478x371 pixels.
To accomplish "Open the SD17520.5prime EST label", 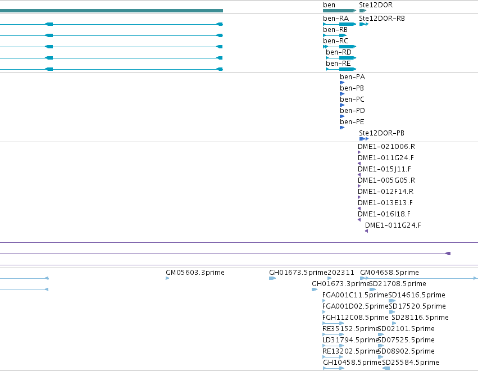I will (x=417, y=306).
